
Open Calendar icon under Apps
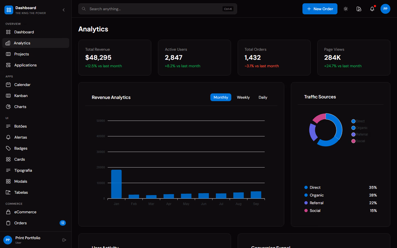click(8, 85)
